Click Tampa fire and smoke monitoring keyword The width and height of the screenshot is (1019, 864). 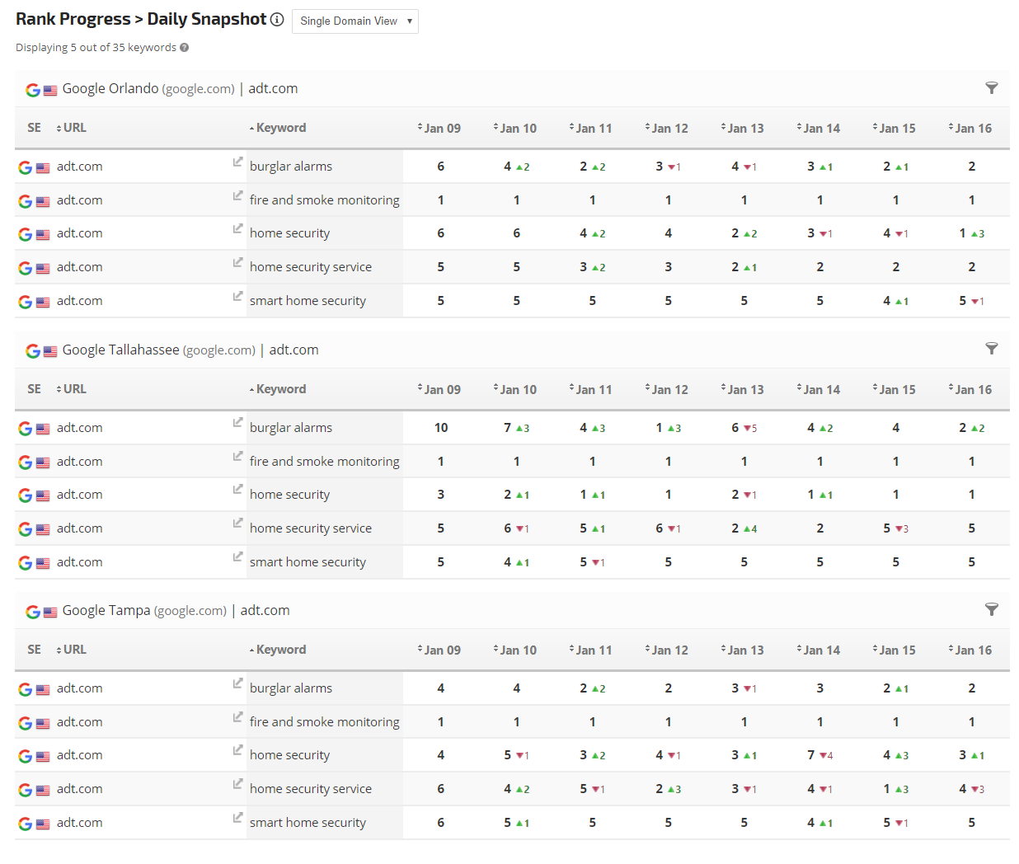(324, 722)
